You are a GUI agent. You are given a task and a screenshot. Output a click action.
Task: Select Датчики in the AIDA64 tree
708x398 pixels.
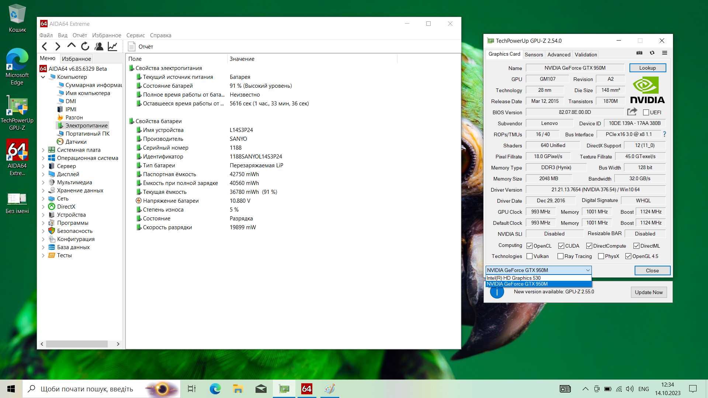(x=76, y=142)
